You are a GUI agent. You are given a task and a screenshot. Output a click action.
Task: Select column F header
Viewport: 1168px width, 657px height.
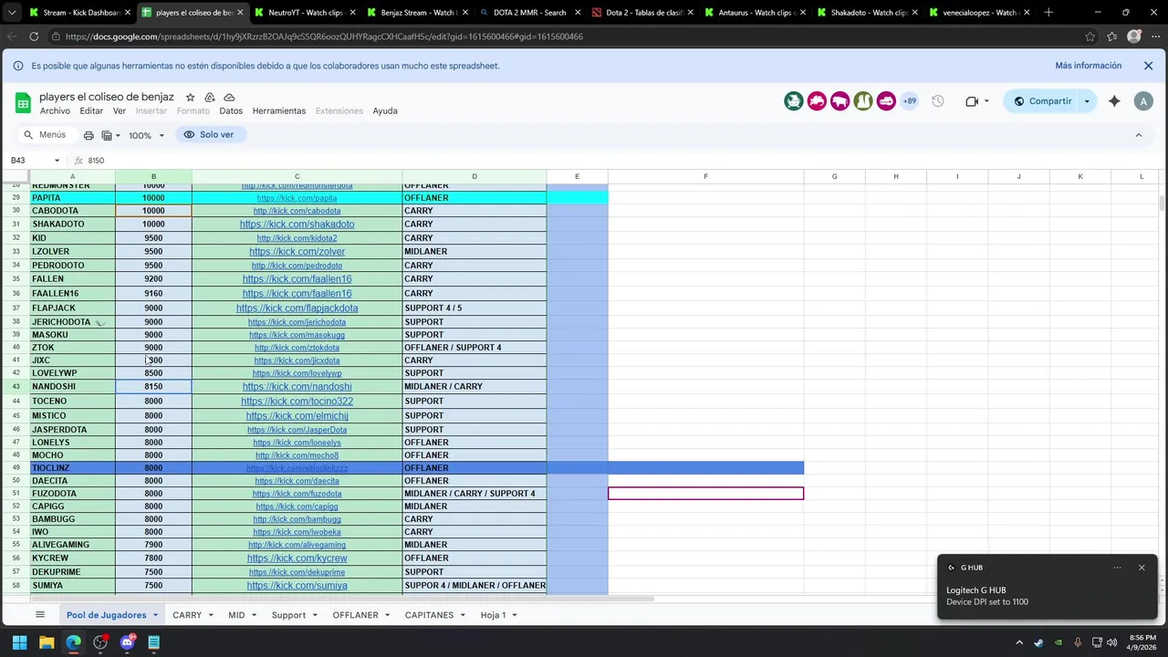point(705,176)
